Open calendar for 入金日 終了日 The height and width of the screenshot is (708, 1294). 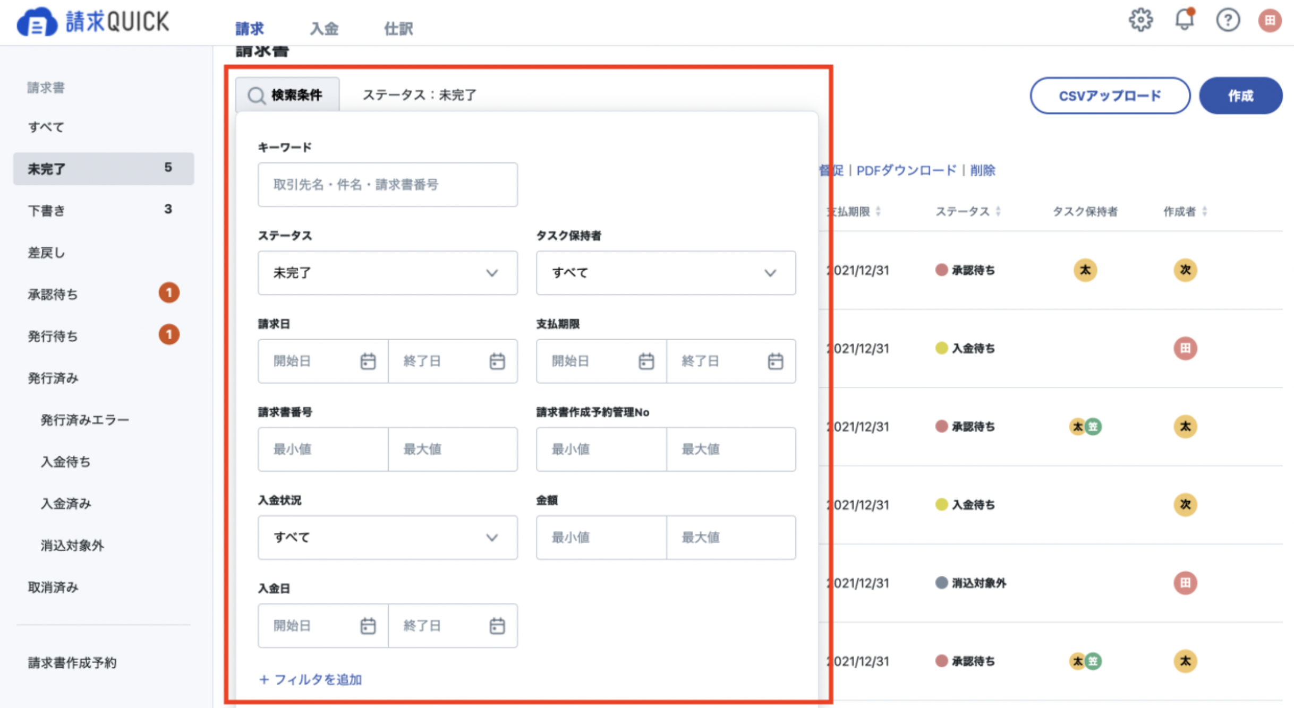[497, 625]
